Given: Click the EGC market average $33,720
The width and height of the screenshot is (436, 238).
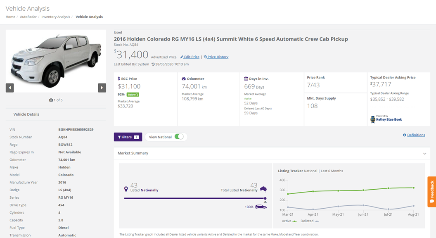Looking at the screenshot, I should coord(126,106).
